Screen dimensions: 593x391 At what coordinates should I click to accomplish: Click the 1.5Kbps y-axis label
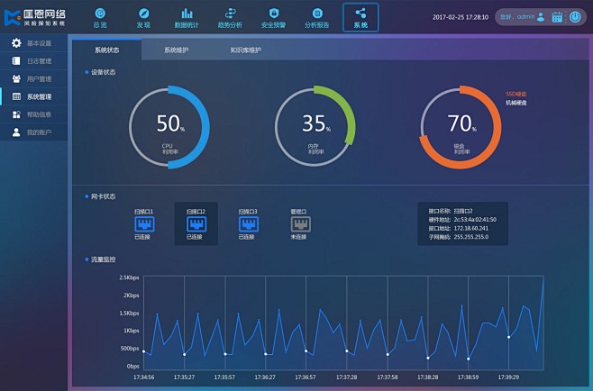(129, 314)
